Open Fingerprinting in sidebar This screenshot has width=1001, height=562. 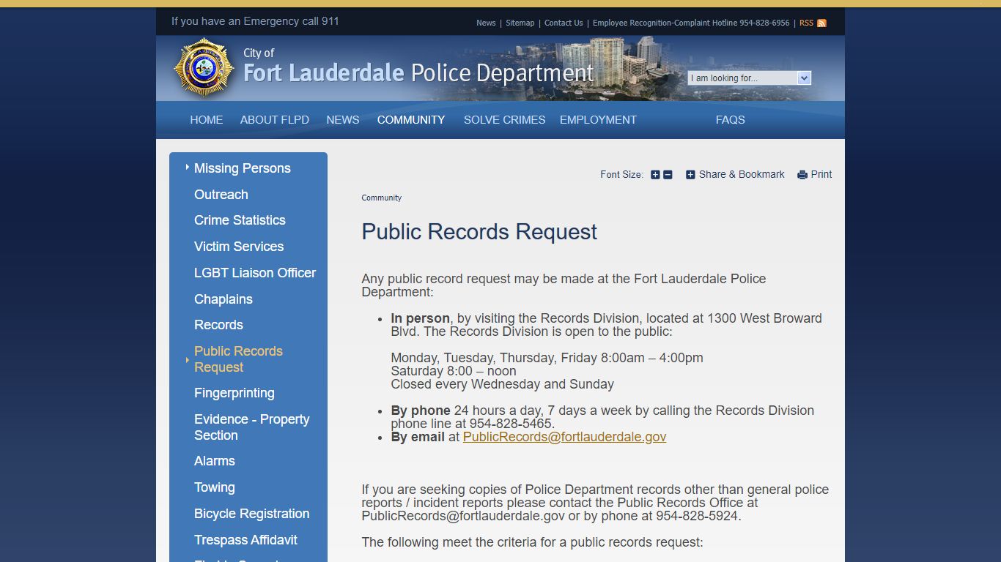coord(234,393)
